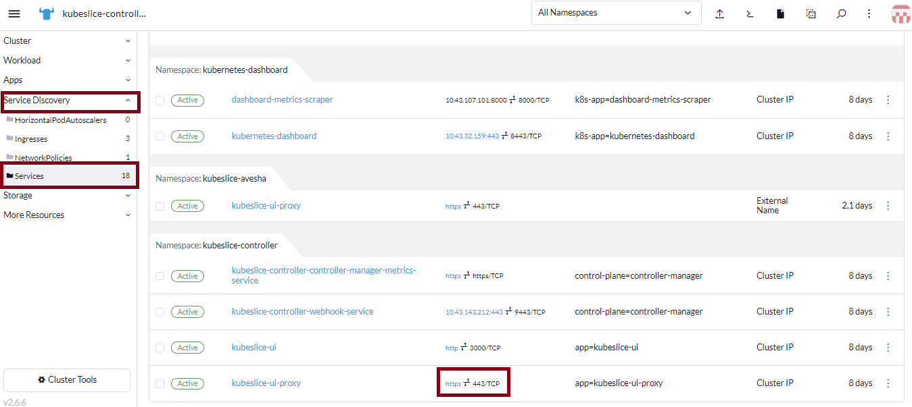Select checkbox for kubeslice-controller kubeslice-ui-proxy
Screen dimensions: 912x407
[160, 383]
